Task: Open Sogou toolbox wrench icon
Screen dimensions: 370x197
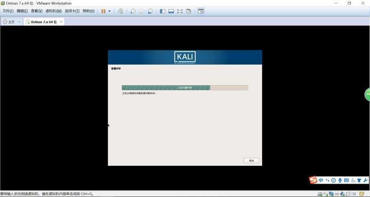Action: click(366, 180)
